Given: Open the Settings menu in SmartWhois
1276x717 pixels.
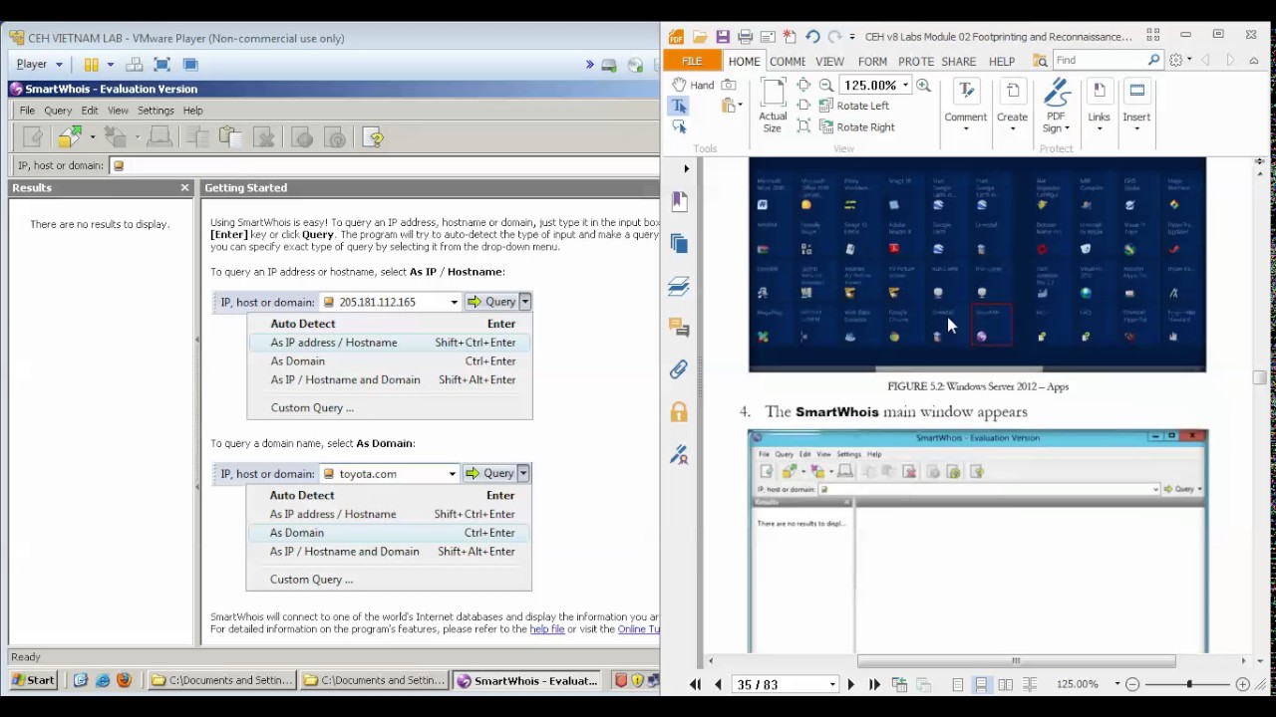Looking at the screenshot, I should point(156,111).
